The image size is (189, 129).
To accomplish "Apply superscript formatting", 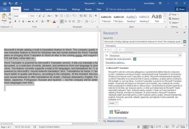I will [x=37, y=21].
